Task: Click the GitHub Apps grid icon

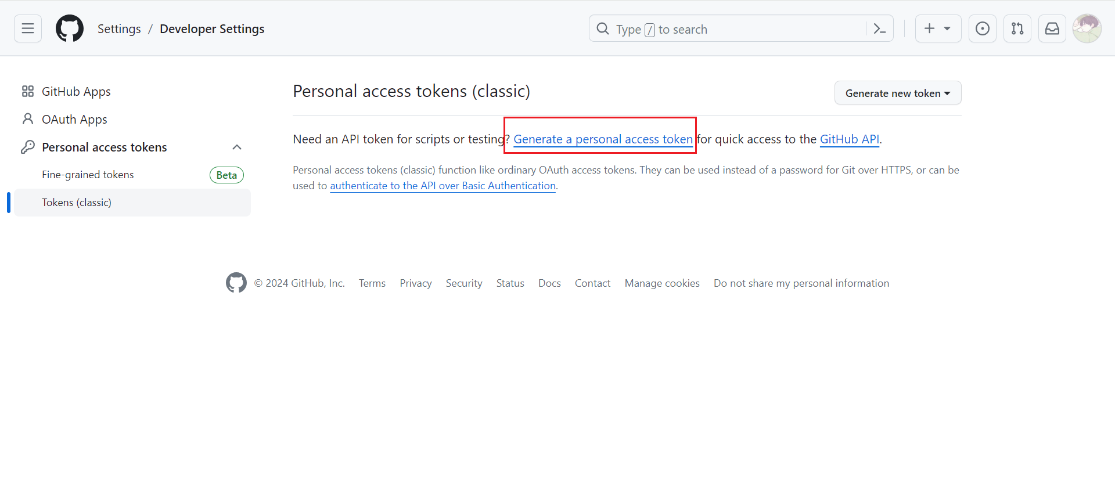Action: click(x=28, y=91)
